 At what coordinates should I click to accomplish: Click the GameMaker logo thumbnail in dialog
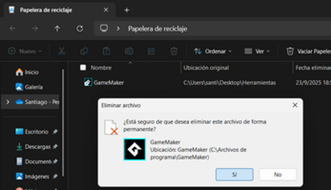coord(135,149)
